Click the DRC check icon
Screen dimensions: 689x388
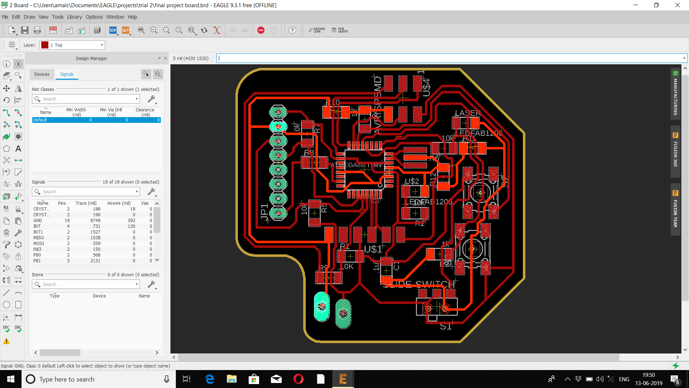18,329
